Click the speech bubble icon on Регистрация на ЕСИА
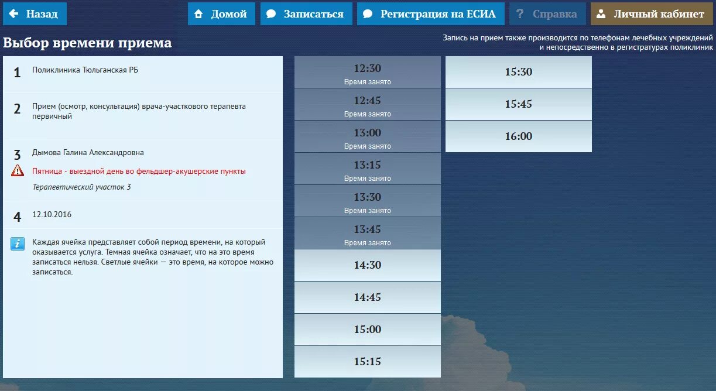This screenshot has height=391, width=716. [368, 14]
